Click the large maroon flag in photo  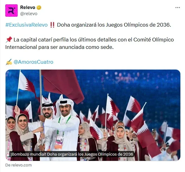63,85
